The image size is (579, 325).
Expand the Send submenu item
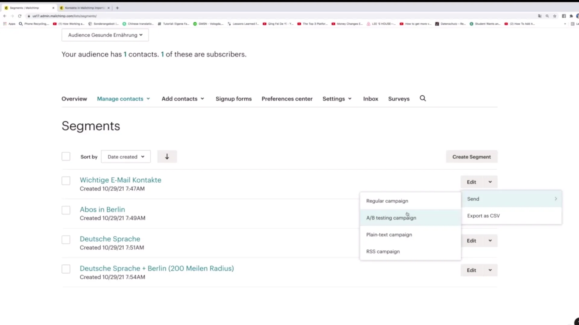(511, 199)
